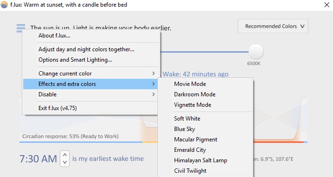Open About f.lux dialog
Screen dimensions: 333x177
(x=91, y=36)
